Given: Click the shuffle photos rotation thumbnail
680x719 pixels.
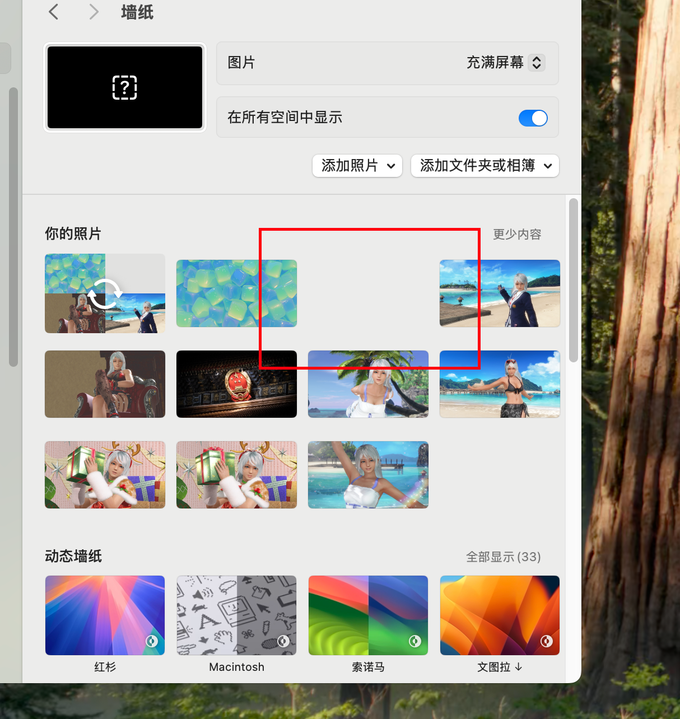Looking at the screenshot, I should pos(105,293).
